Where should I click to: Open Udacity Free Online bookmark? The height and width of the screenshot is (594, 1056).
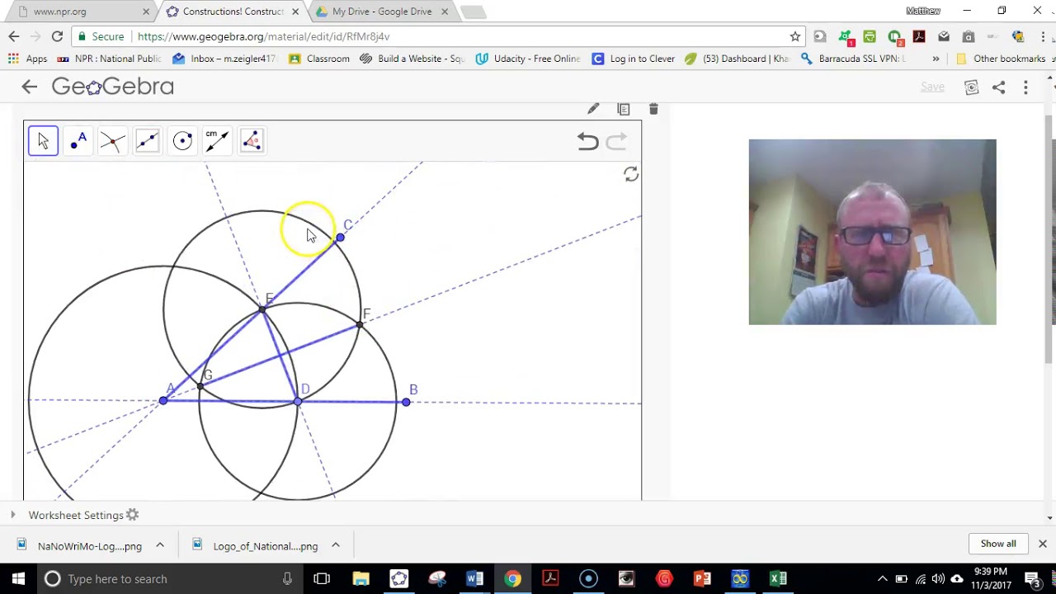coord(528,59)
